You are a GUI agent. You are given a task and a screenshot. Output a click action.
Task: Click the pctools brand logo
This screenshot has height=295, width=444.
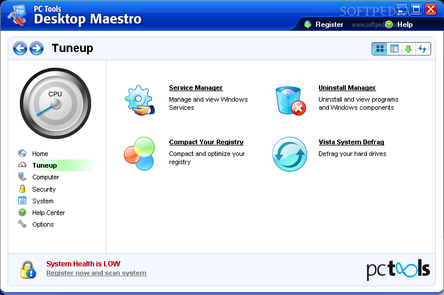click(x=398, y=269)
